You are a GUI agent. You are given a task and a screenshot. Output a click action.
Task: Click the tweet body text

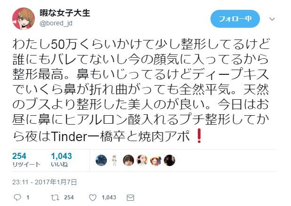tap(141, 90)
